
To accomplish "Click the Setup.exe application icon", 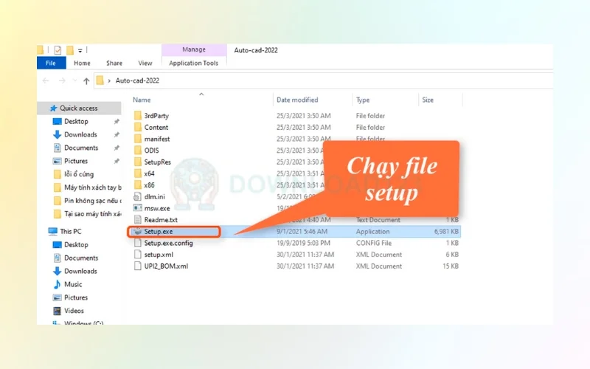I will [137, 232].
